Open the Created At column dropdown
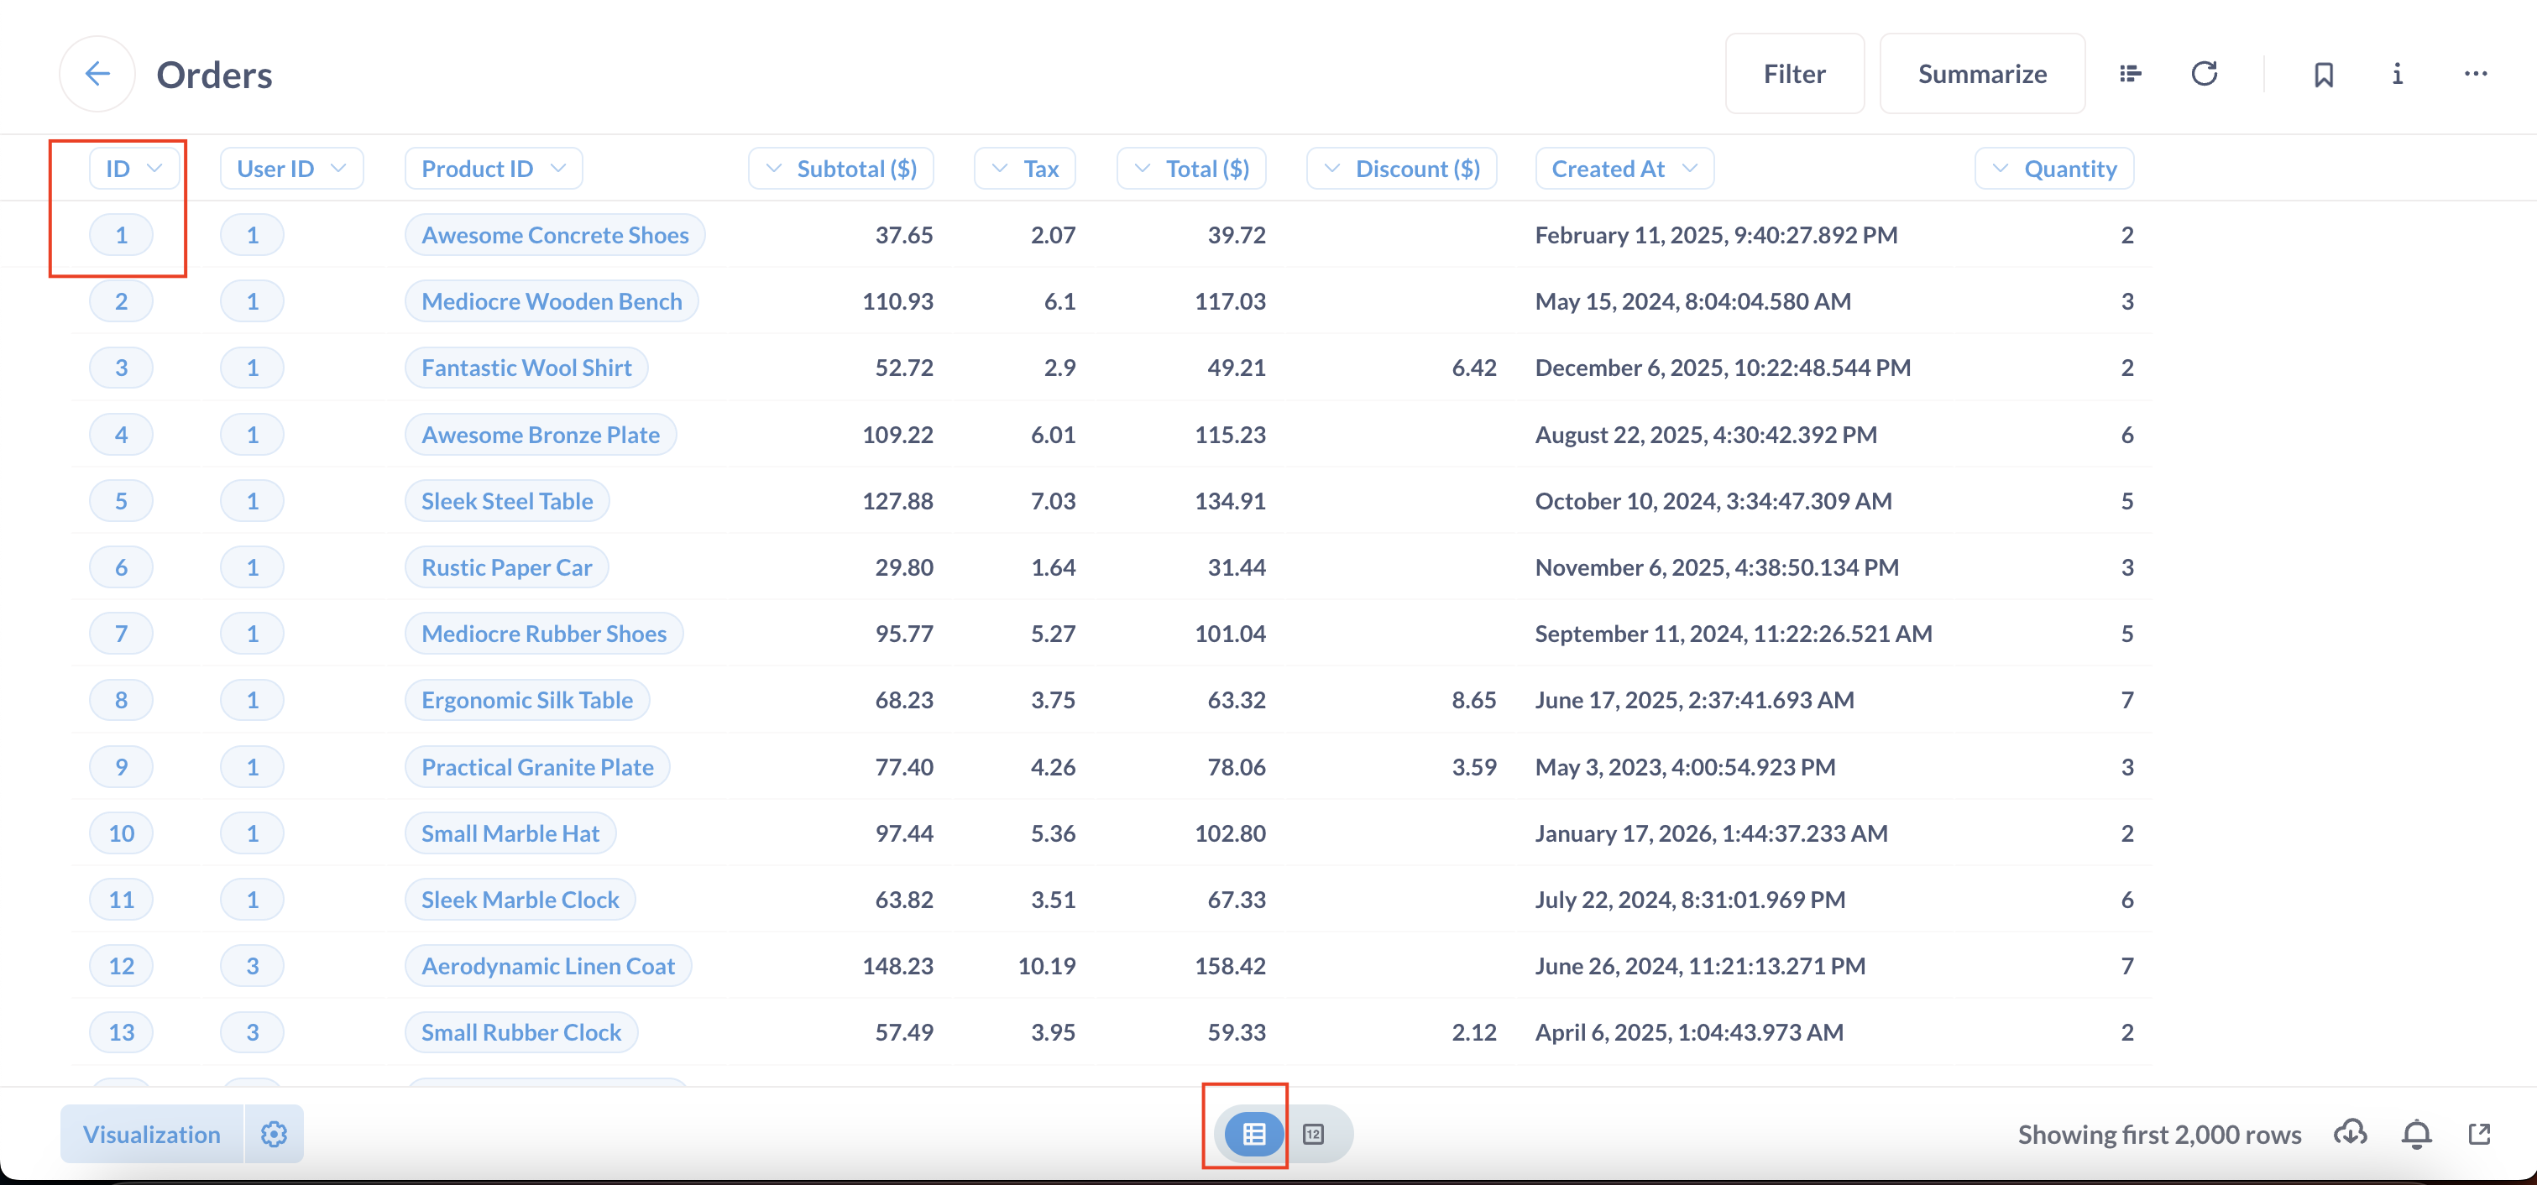The height and width of the screenshot is (1185, 2537). coord(1622,167)
